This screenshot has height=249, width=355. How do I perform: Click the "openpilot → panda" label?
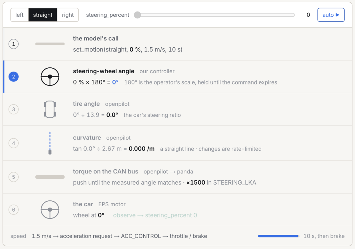168,172
